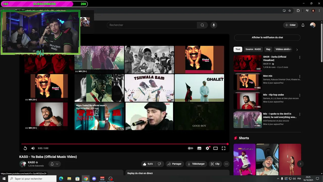Click Replay du chat en direct
The width and height of the screenshot is (323, 182).
coord(140,173)
